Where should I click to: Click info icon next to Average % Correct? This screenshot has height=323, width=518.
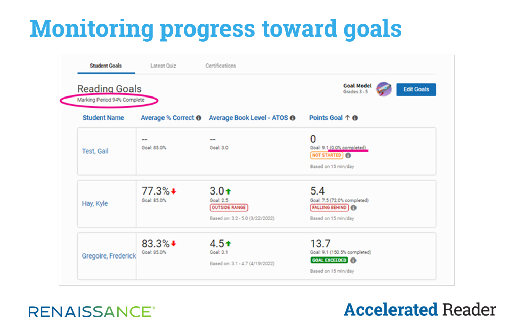(x=199, y=118)
